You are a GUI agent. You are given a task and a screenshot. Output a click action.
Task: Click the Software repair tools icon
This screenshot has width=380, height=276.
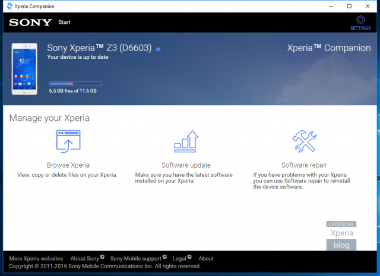coord(304,142)
